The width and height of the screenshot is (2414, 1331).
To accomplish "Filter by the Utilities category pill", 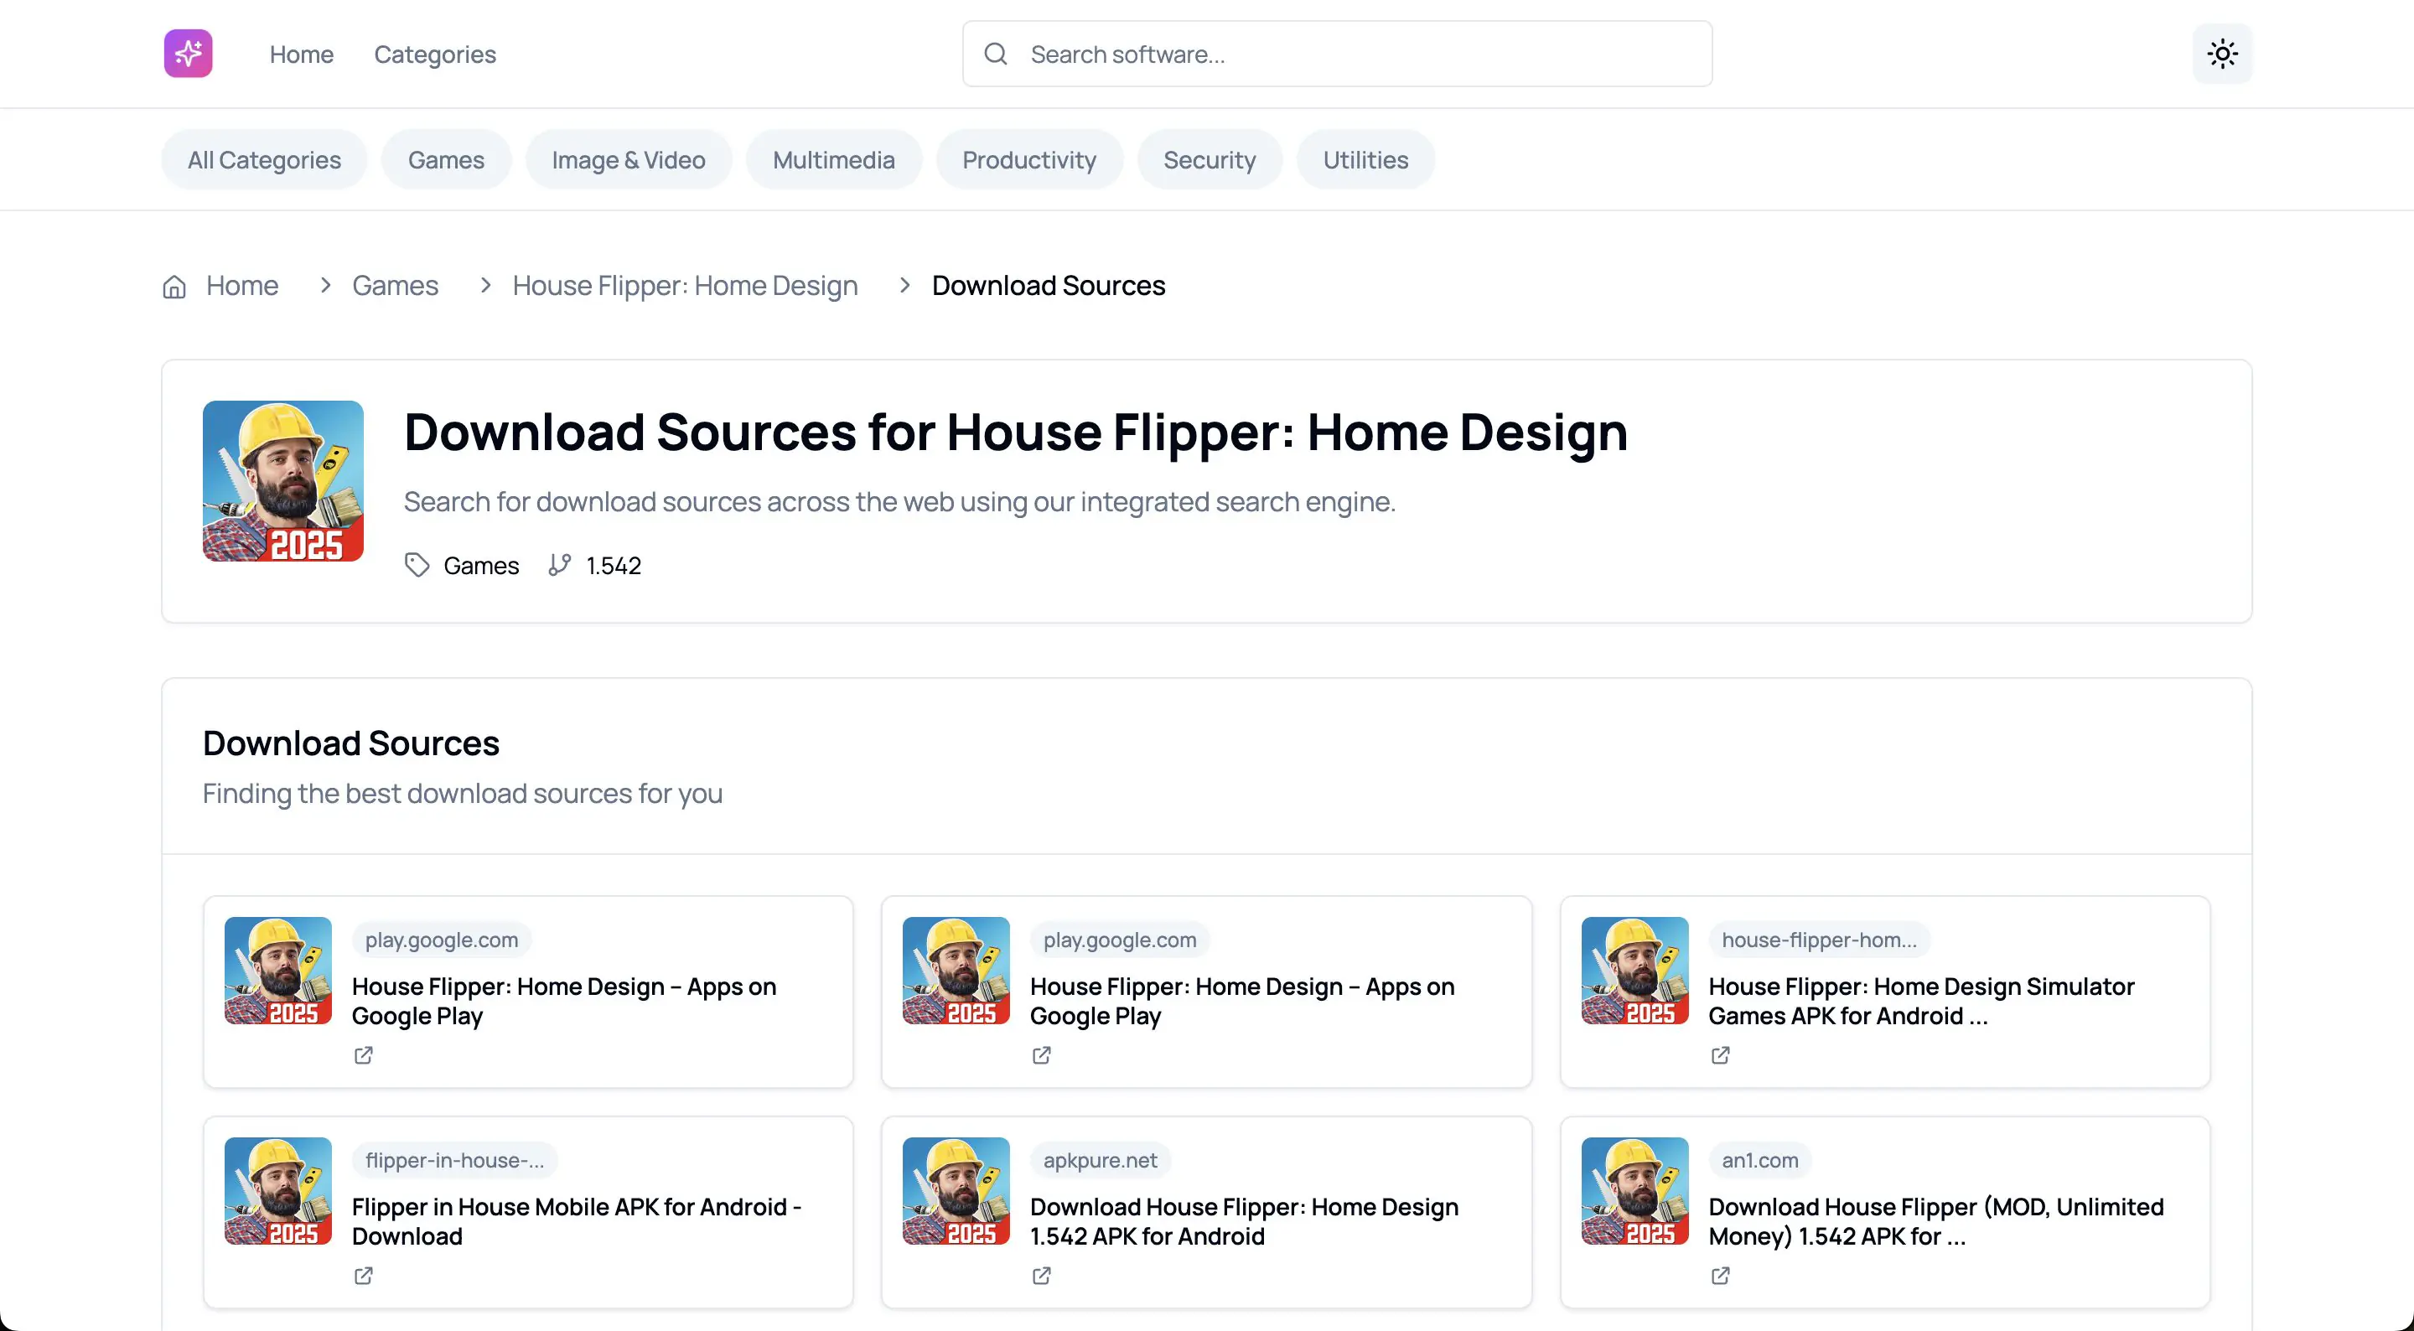I will click(x=1365, y=160).
